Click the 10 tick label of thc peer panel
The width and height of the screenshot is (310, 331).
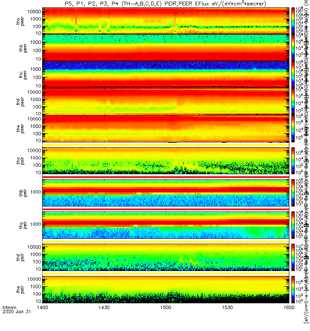point(38,86)
